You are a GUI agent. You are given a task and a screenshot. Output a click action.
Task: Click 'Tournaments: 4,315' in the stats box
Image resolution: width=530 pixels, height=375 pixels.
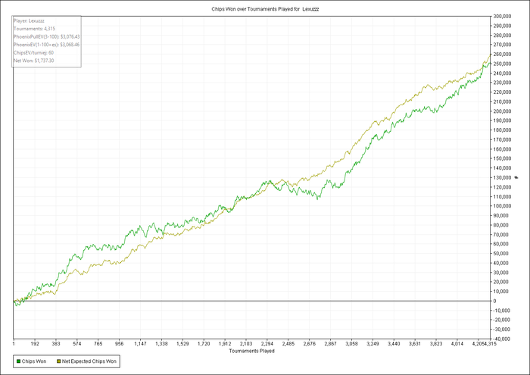coord(34,29)
